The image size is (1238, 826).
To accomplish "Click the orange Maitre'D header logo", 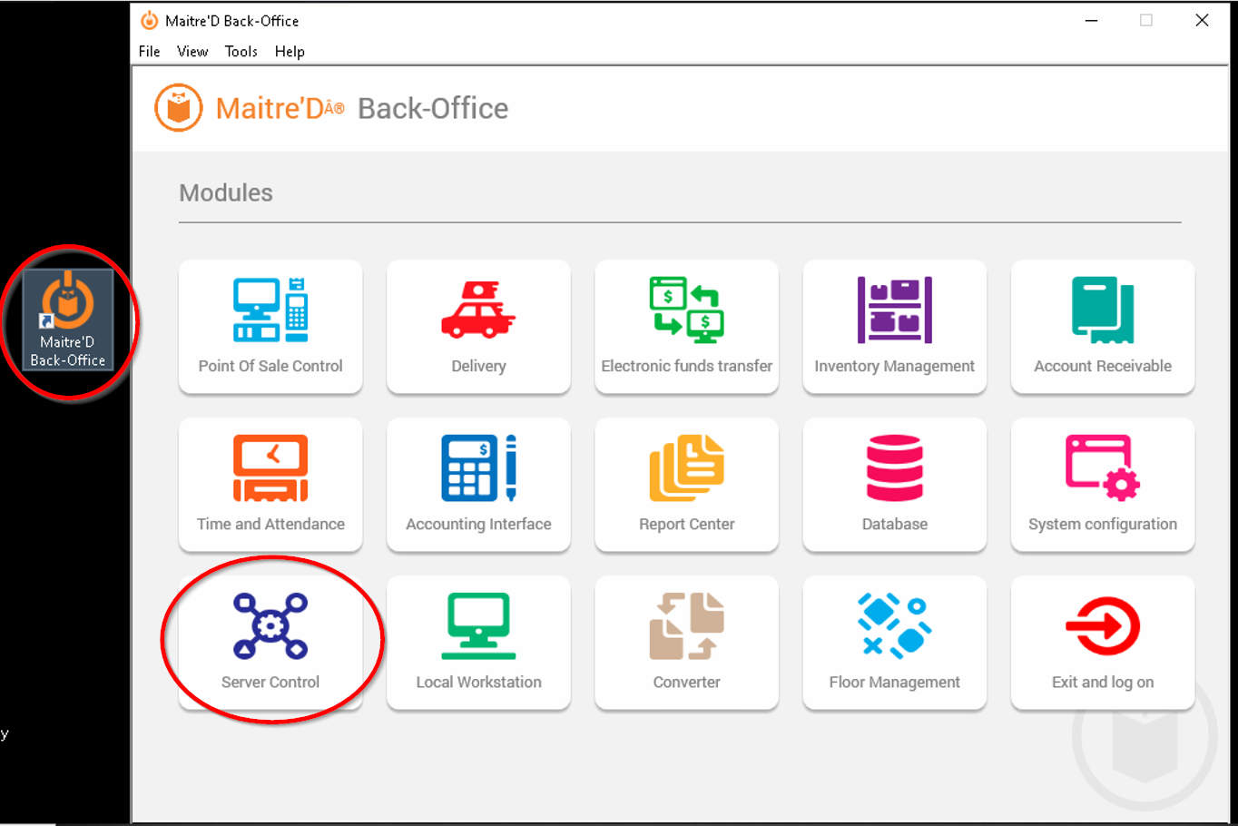I will coord(178,108).
